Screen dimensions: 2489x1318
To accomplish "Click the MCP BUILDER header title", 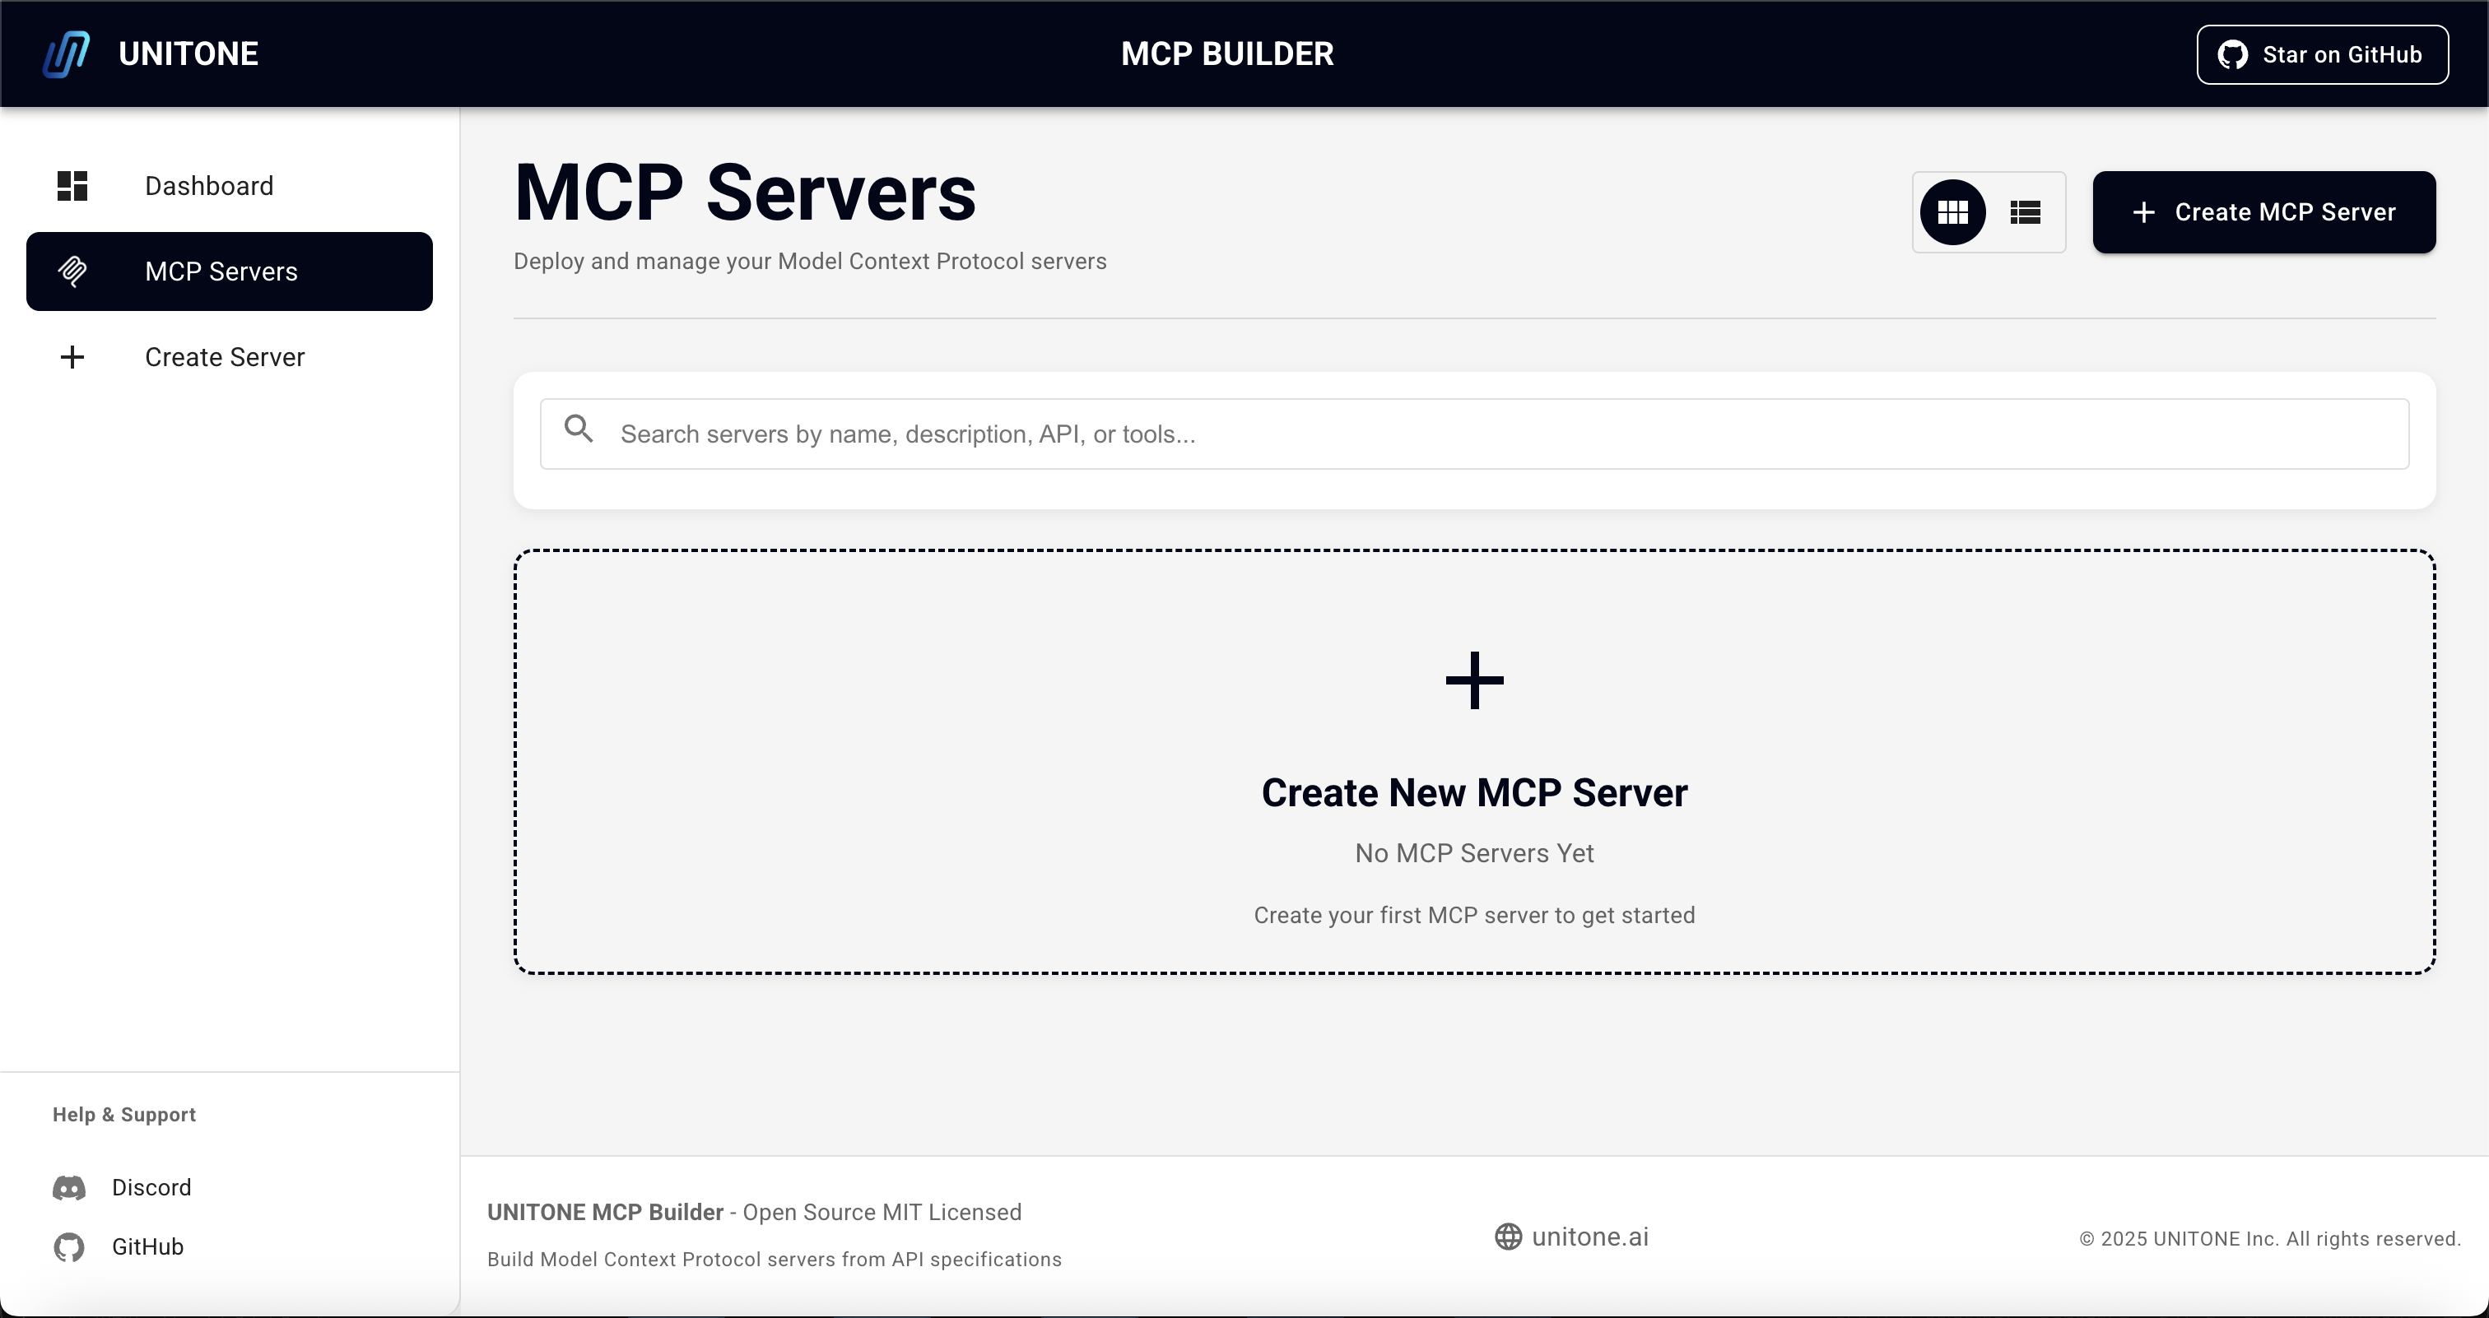I will [x=1227, y=54].
